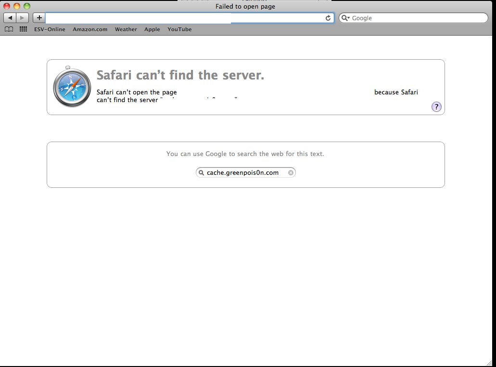
Task: Open the Apple bookmark
Action: pyautogui.click(x=152, y=29)
